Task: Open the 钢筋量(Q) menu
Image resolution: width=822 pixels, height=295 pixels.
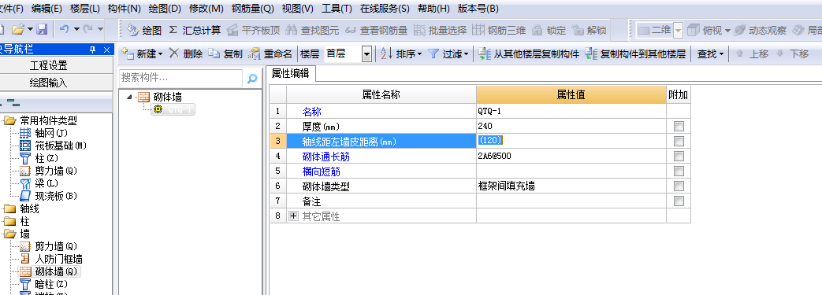Action: [253, 9]
